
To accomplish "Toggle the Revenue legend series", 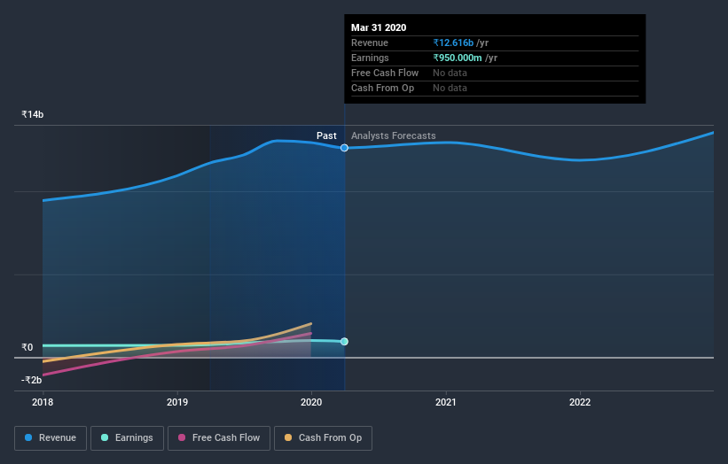I will (x=51, y=438).
